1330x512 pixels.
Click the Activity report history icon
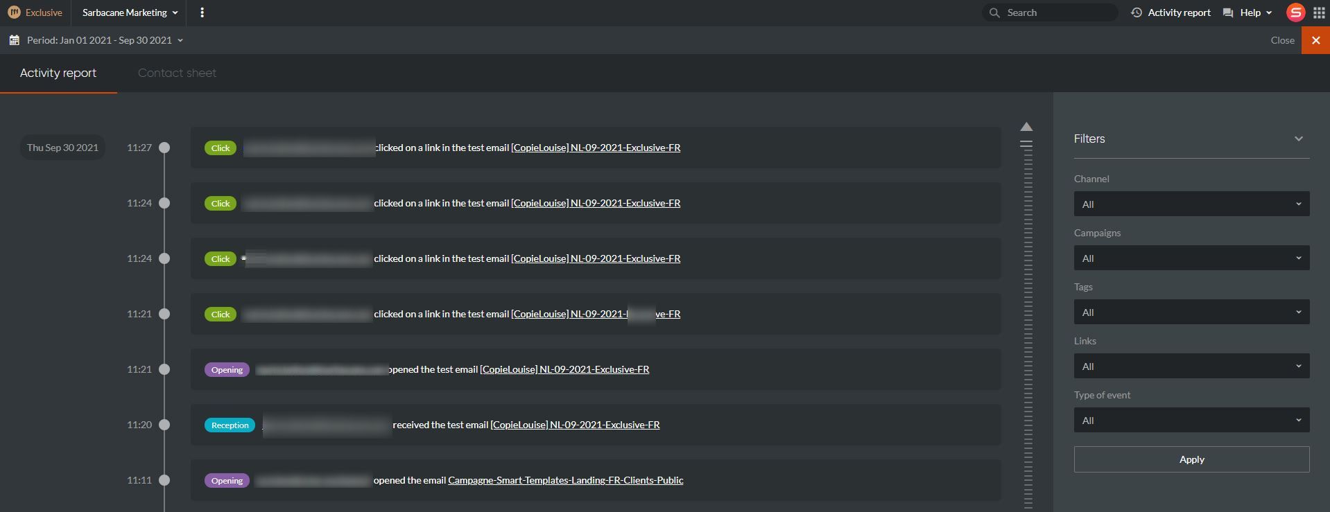click(x=1136, y=12)
